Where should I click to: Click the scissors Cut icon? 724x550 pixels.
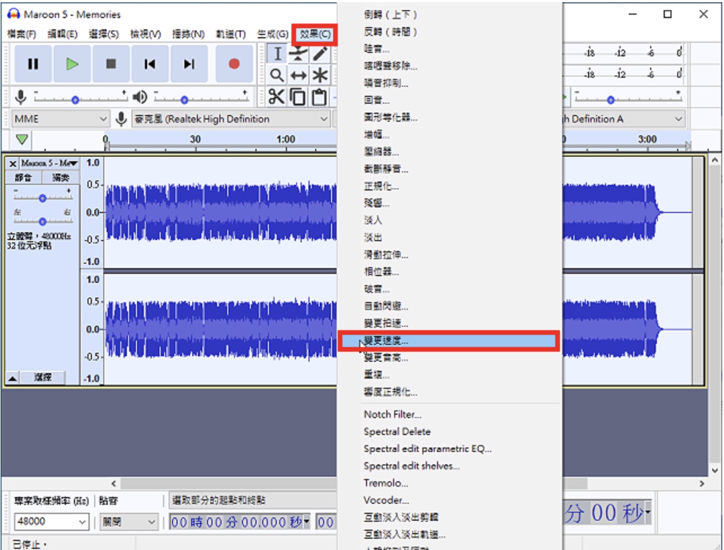coord(276,97)
